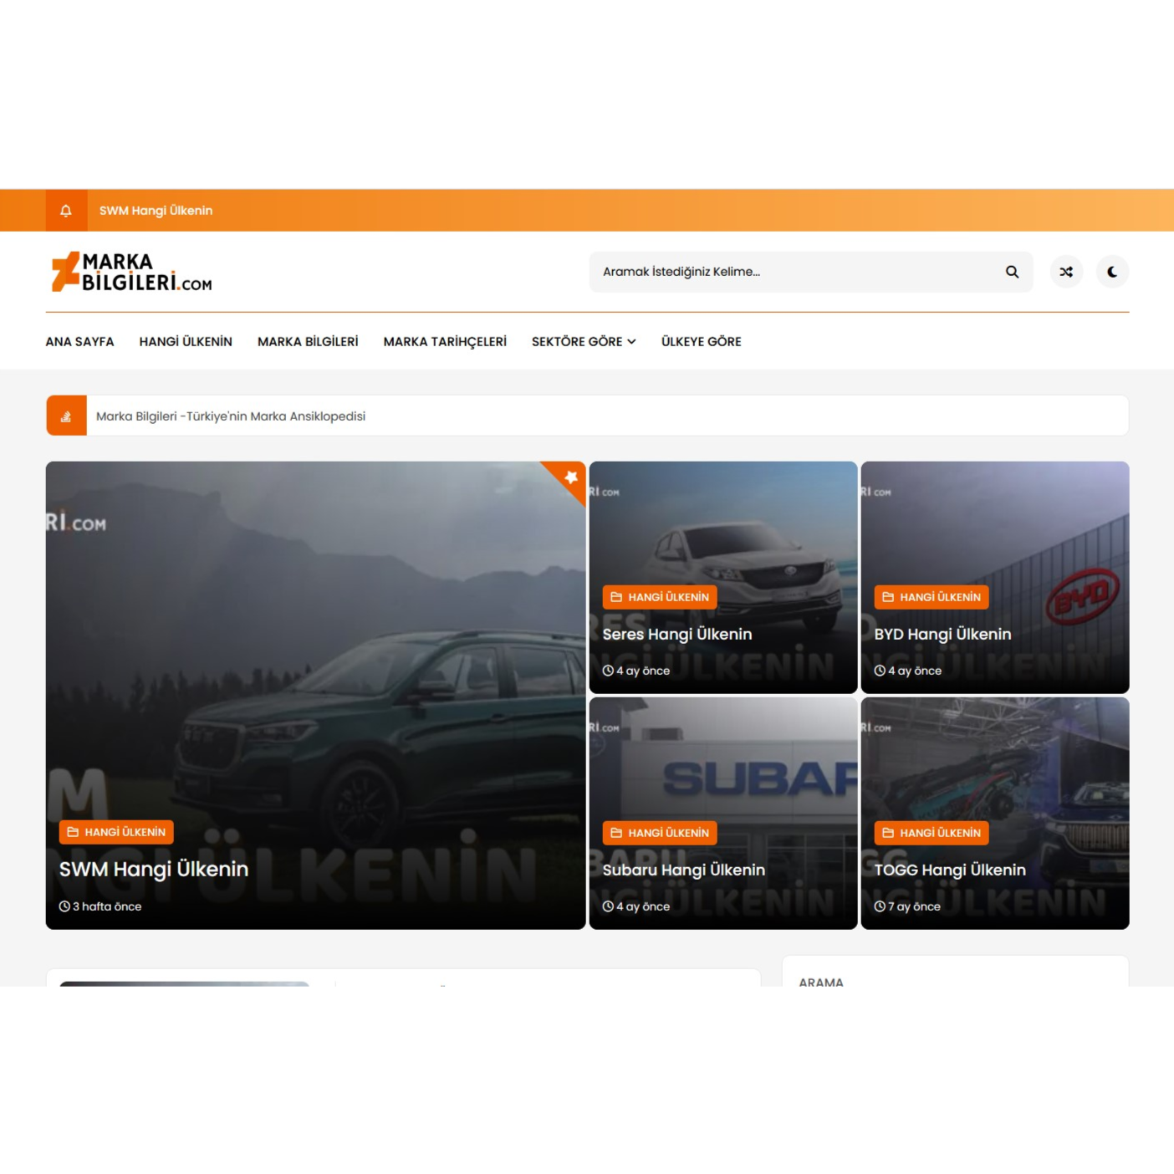Open the Hangi Ülkenin menu item
The image size is (1174, 1174).
[x=186, y=341]
